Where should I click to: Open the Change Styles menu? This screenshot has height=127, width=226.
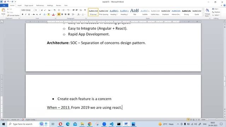click(207, 12)
